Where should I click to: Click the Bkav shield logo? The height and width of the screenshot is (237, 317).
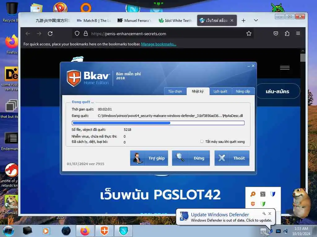(74, 78)
